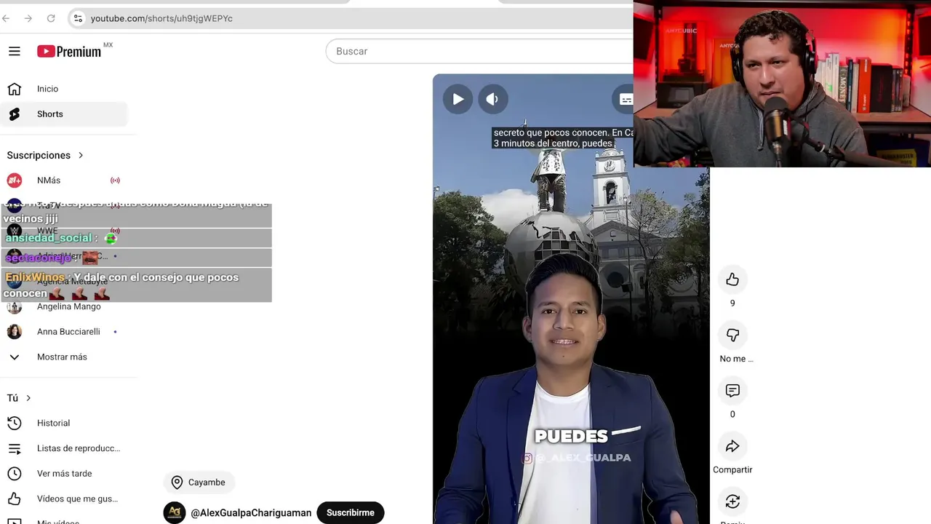Click the Buscar search field
Screen dimensions: 931x524
[x=480, y=51]
